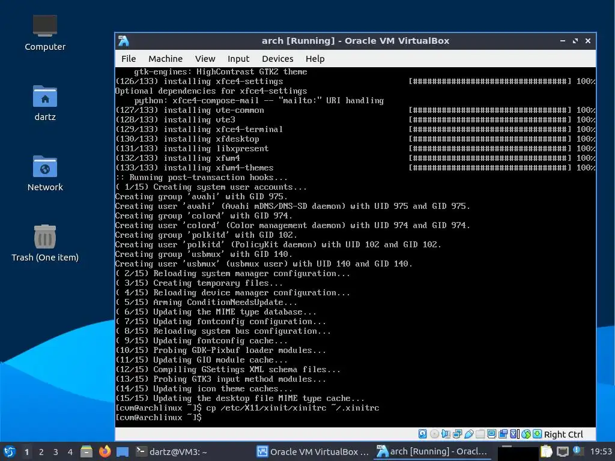Select the Computer desktop icon
615x461 pixels.
point(45,33)
